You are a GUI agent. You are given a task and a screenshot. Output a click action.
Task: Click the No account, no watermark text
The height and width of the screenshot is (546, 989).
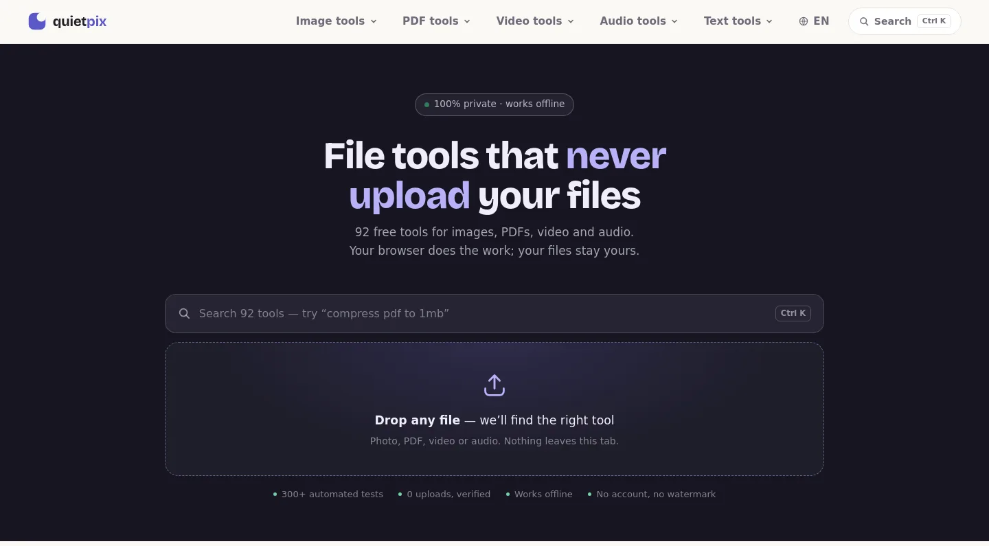click(656, 494)
